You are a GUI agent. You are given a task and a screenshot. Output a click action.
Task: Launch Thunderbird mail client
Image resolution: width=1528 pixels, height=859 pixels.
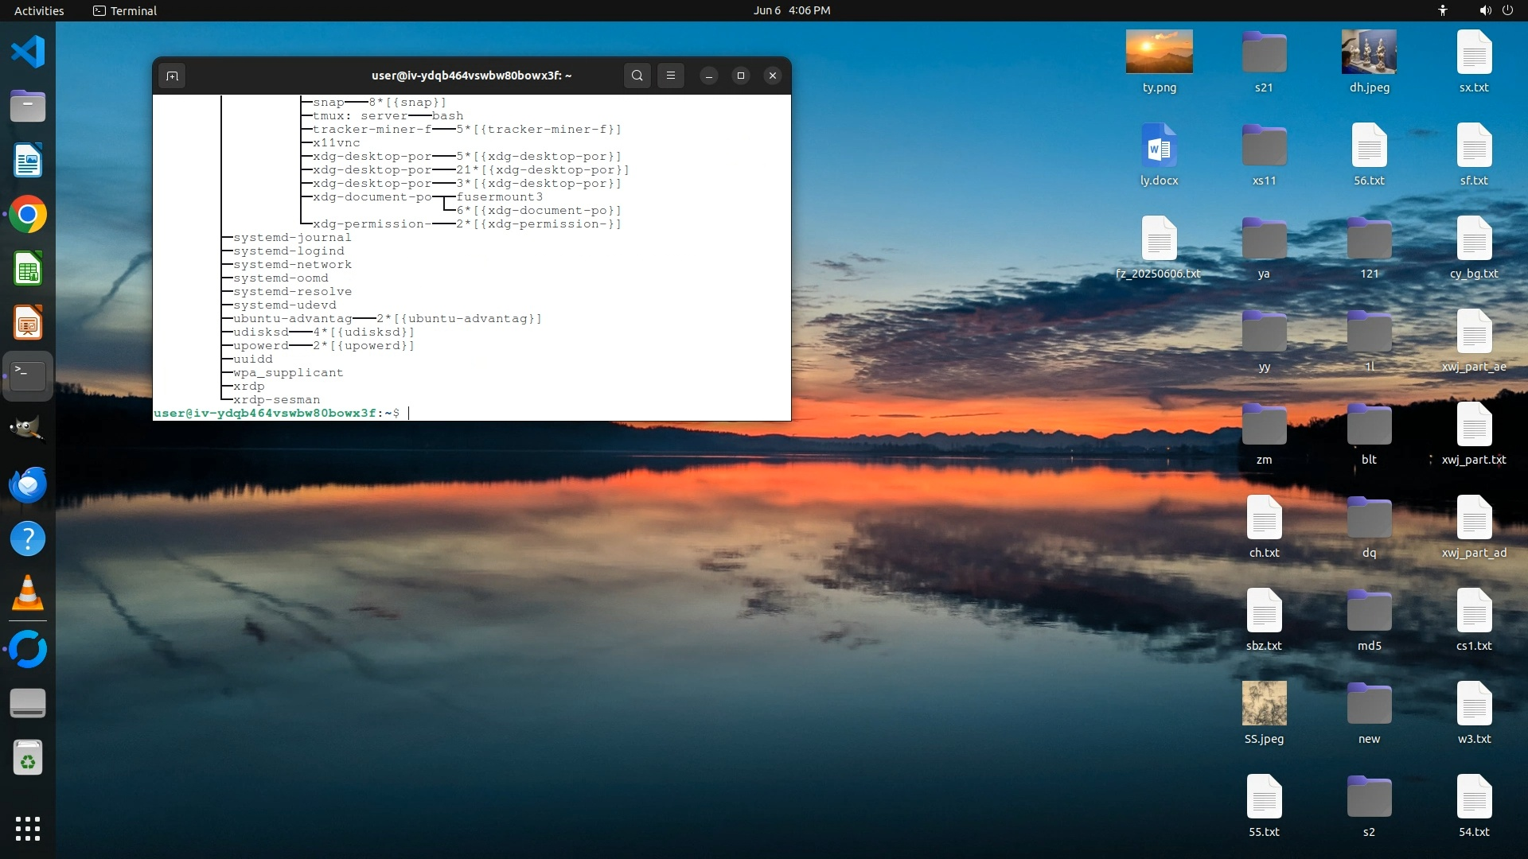[28, 484]
